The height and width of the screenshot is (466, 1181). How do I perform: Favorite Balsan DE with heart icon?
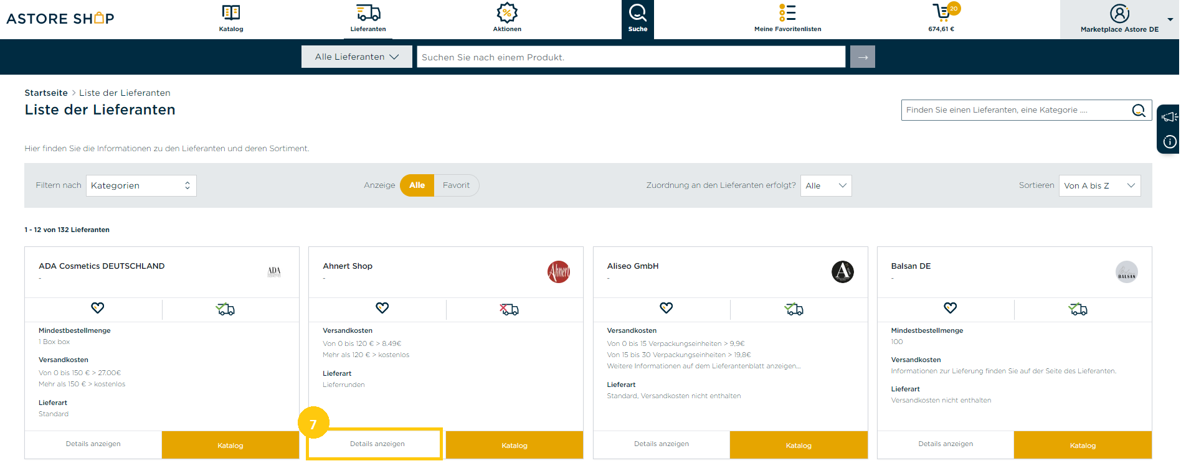tap(951, 308)
